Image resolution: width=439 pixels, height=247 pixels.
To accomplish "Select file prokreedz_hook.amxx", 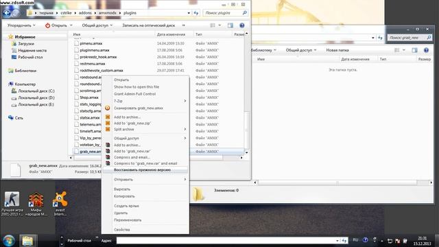I will [x=98, y=57].
